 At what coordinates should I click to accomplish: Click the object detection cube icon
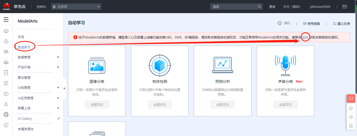[x=160, y=65]
